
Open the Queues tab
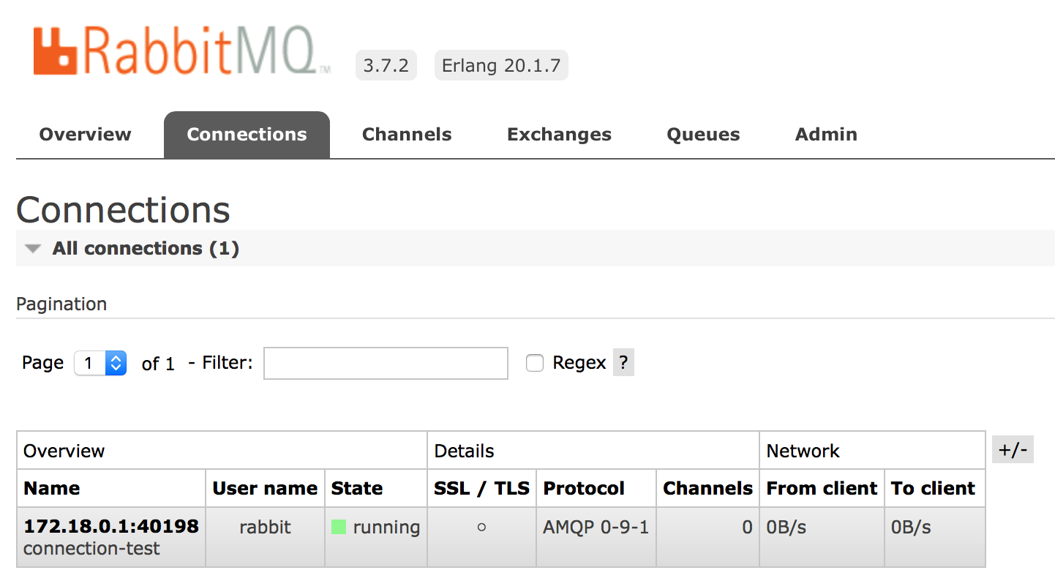tap(703, 135)
